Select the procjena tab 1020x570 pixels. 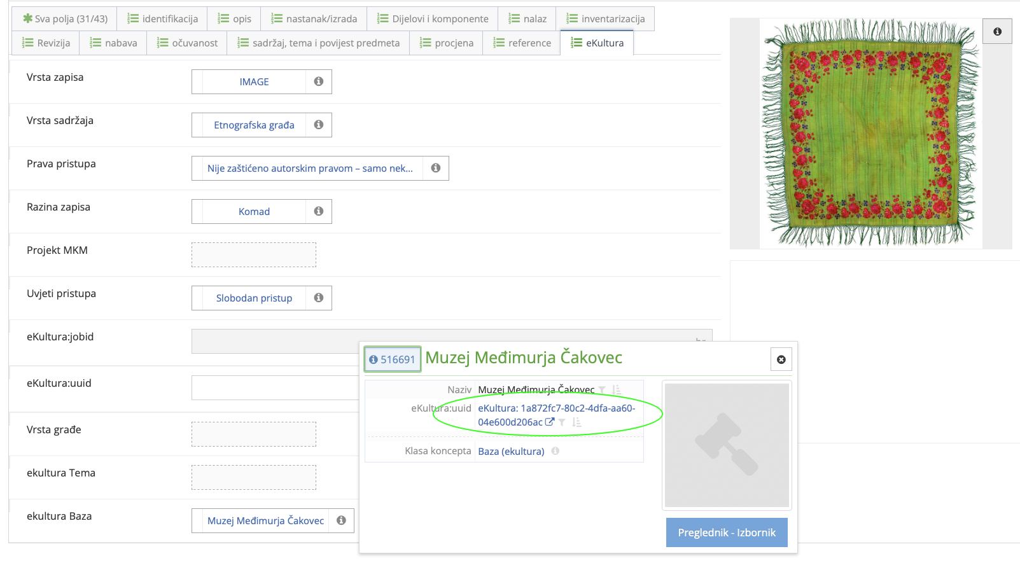[x=446, y=43]
